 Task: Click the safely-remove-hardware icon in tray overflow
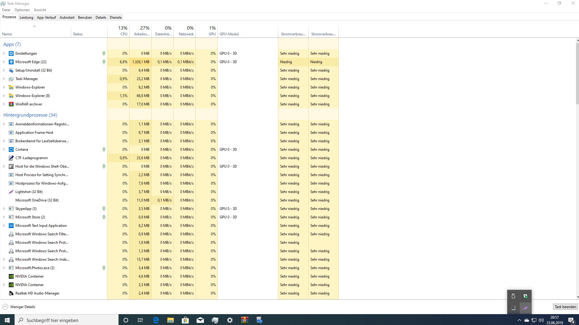(513, 296)
